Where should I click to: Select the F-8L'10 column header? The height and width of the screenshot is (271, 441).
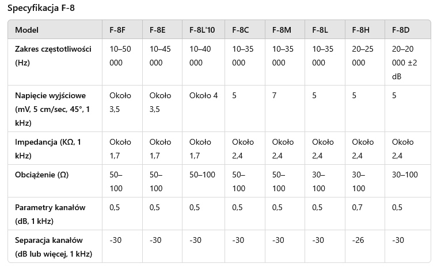click(x=202, y=30)
